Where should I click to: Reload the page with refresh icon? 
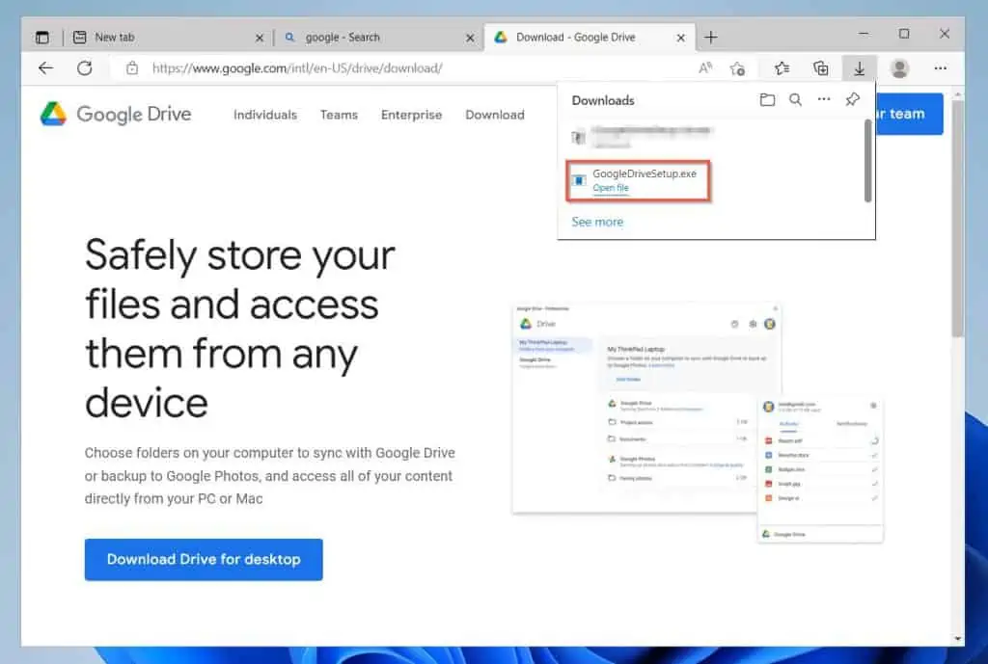(x=85, y=68)
